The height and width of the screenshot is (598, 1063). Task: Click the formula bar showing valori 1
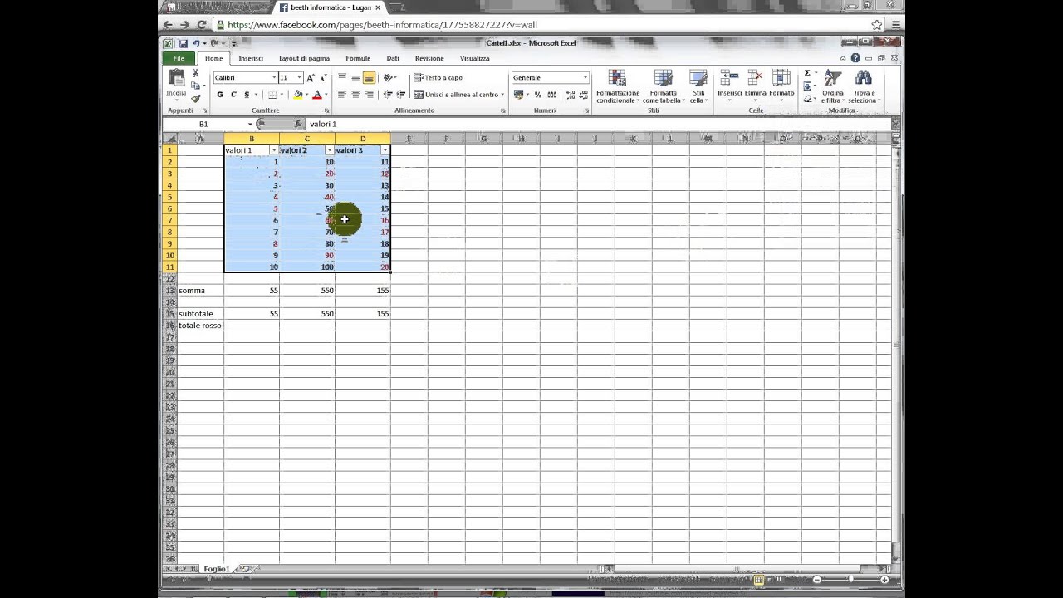pyautogui.click(x=598, y=124)
